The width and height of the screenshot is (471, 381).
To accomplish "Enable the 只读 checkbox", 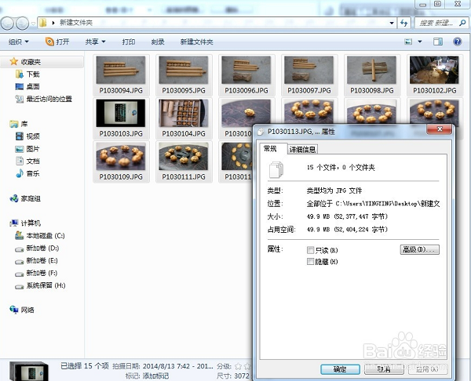I will [312, 250].
